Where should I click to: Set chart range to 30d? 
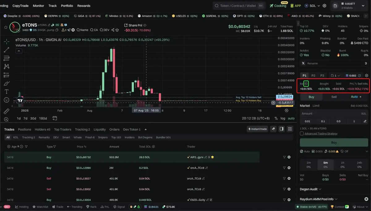tap(33, 118)
